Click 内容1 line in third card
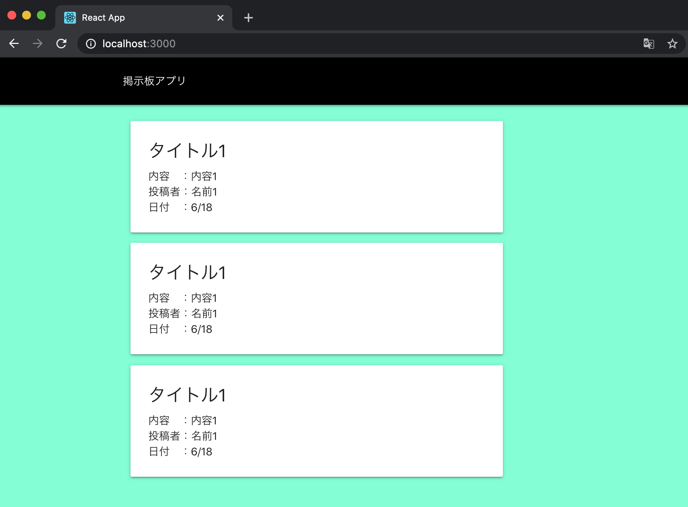This screenshot has height=507, width=688. [x=183, y=420]
